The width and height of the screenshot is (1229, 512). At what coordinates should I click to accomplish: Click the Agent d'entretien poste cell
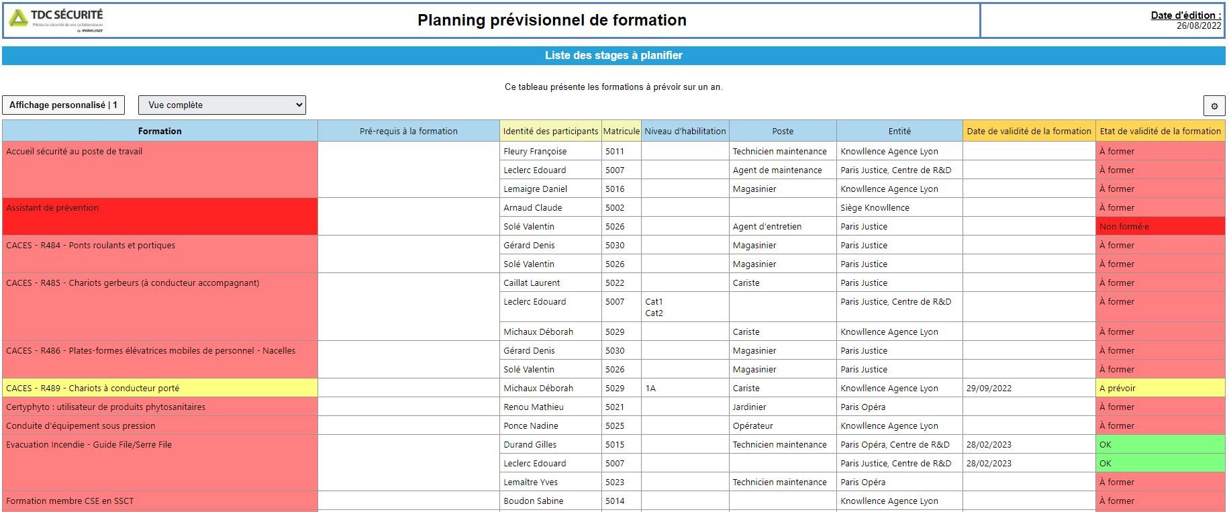pyautogui.click(x=783, y=226)
